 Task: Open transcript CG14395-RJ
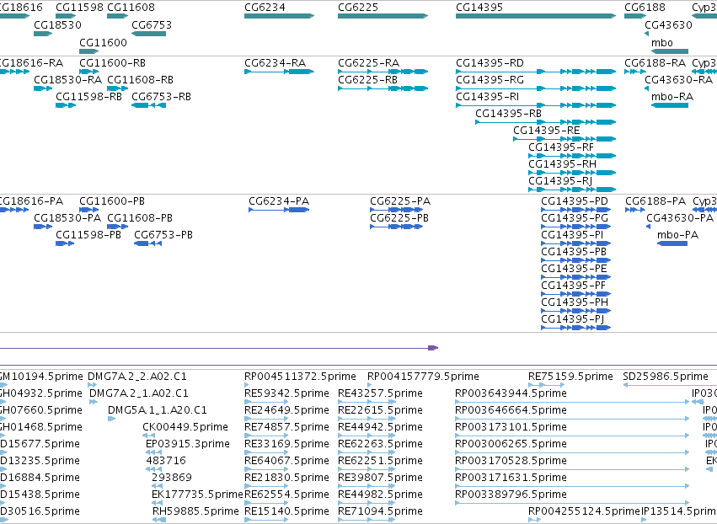(x=560, y=181)
